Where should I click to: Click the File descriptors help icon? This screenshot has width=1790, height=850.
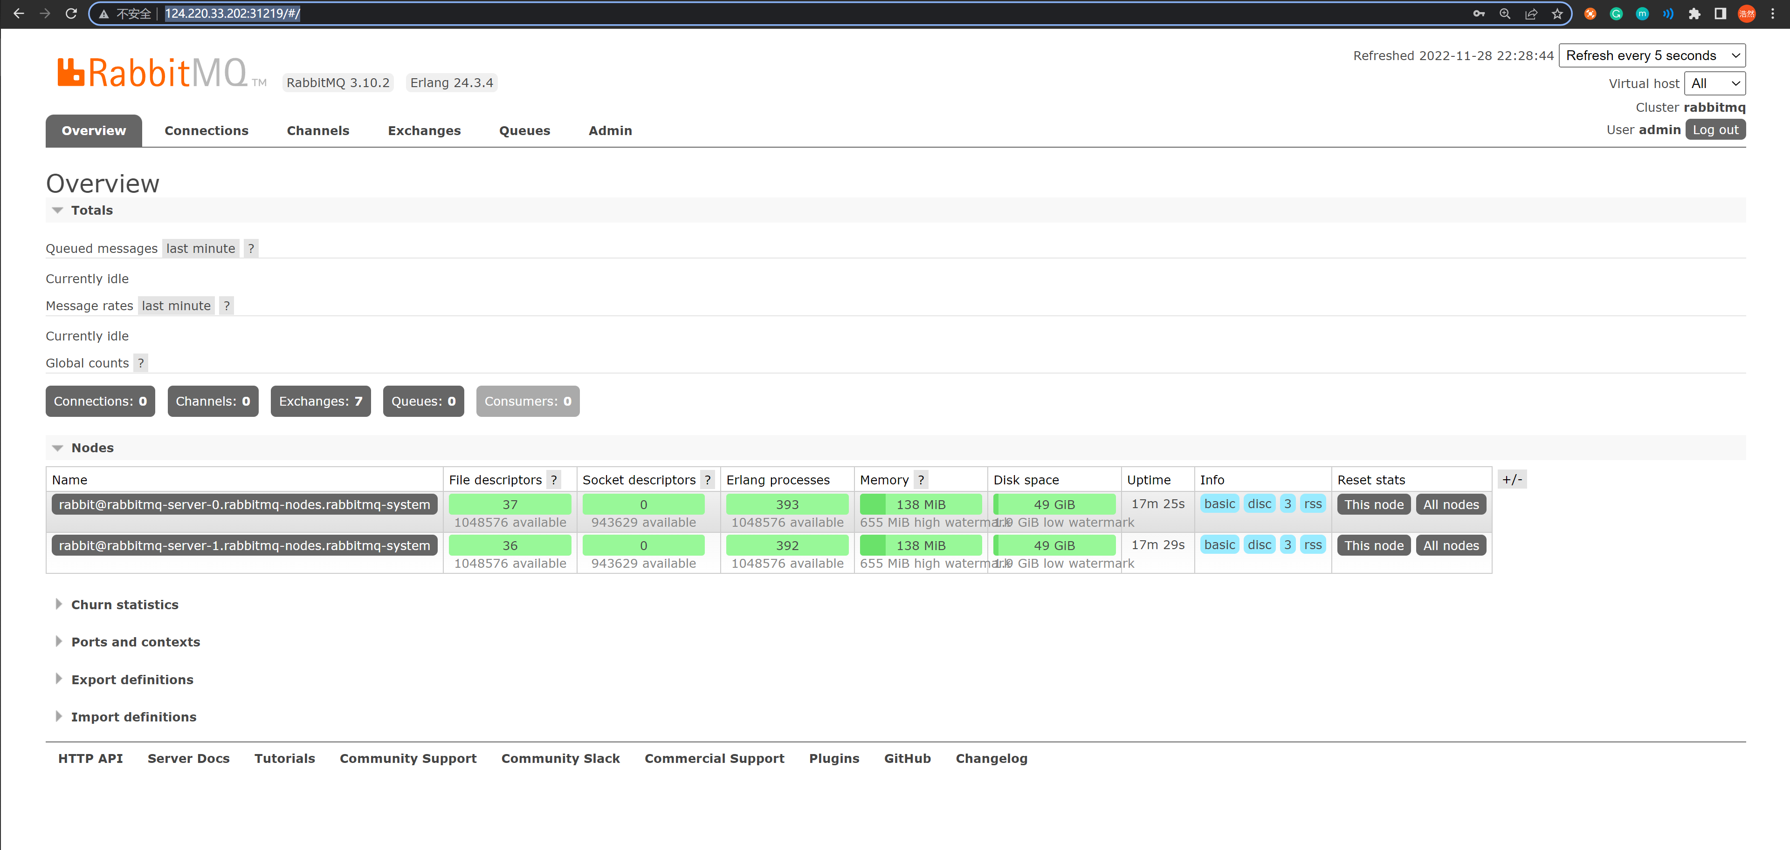tap(554, 480)
